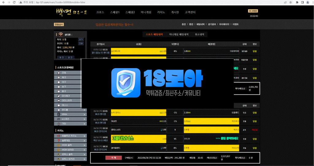Click the 슬롯게임 seven icon

59,141
